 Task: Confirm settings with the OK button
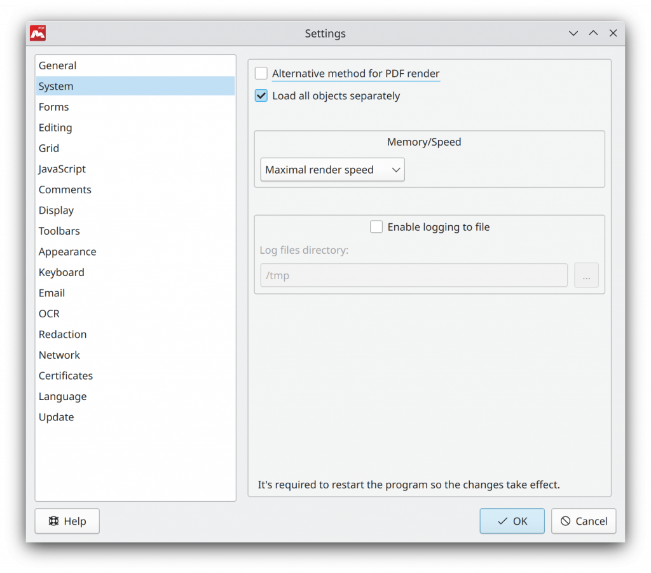[512, 521]
